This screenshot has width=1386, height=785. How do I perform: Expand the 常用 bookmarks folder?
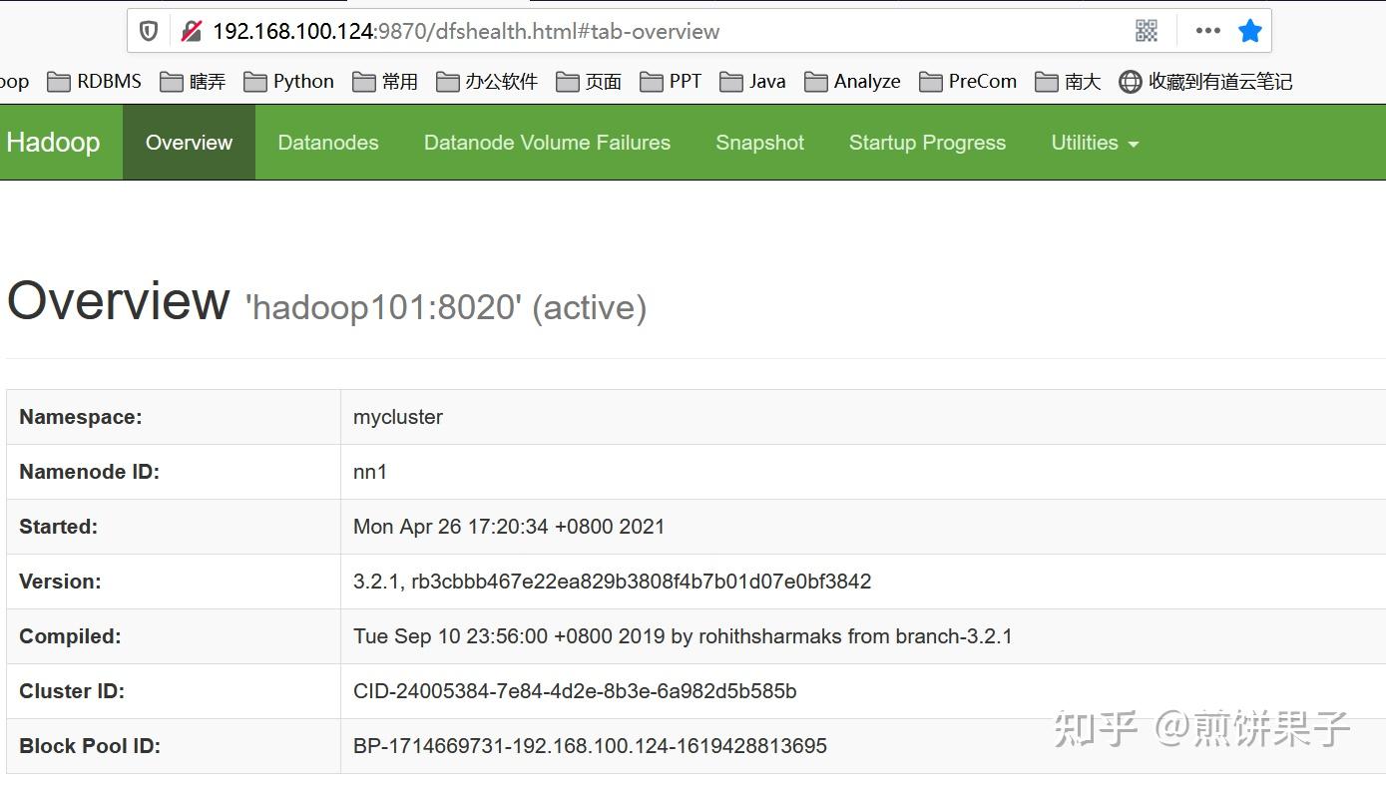pyautogui.click(x=364, y=81)
